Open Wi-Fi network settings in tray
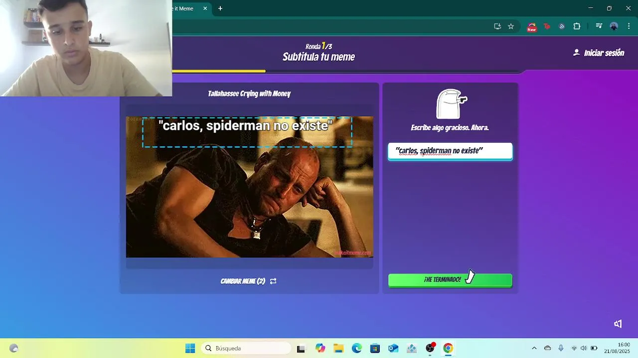638x358 pixels. (x=574, y=349)
